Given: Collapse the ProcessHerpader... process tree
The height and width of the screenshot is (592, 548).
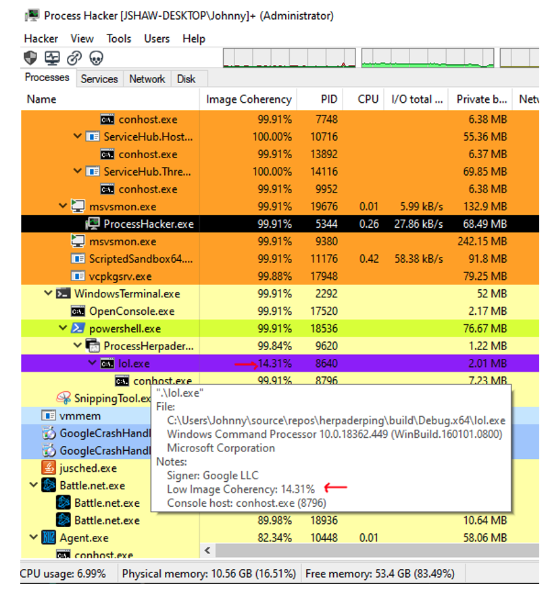Looking at the screenshot, I should 78,345.
